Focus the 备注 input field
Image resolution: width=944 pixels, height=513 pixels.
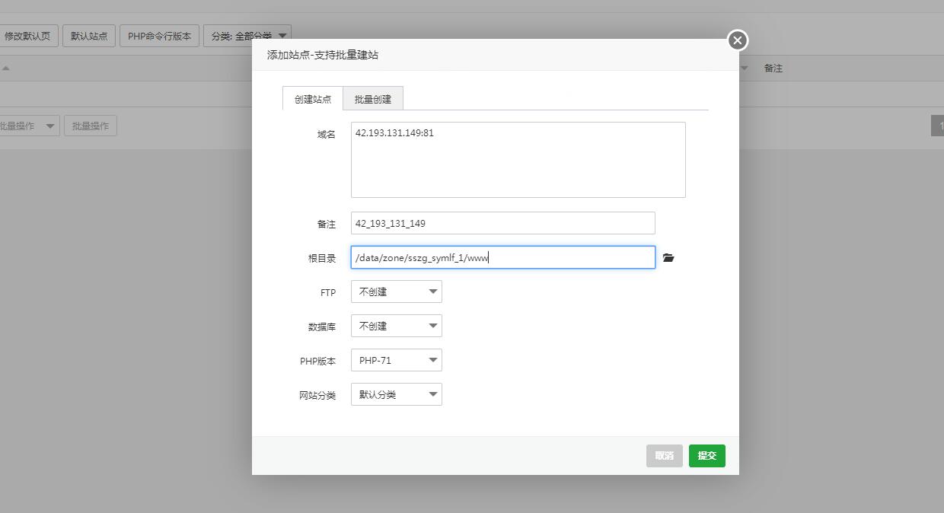tap(502, 223)
